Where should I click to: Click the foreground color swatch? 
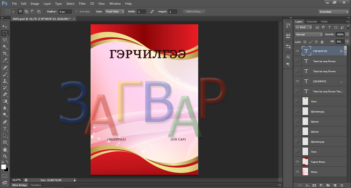tap(4, 167)
